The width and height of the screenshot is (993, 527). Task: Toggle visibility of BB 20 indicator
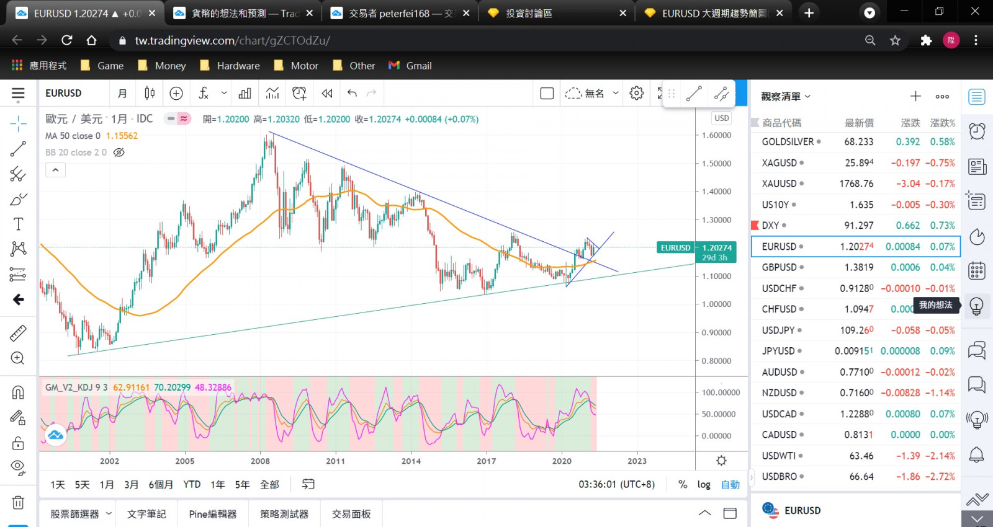click(x=119, y=153)
